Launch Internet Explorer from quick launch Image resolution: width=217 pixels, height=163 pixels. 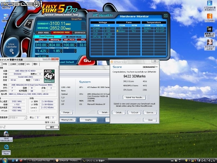[x=13, y=161]
